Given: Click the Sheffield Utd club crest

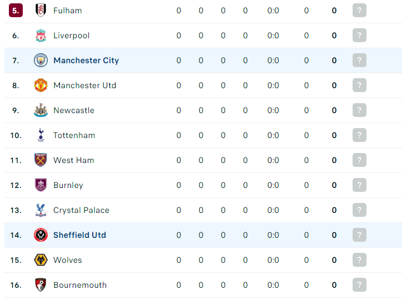Looking at the screenshot, I should tap(41, 235).
